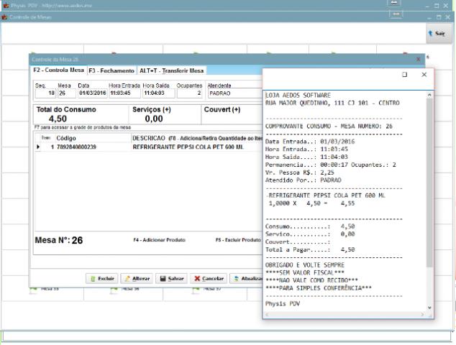Click the Mesa Nº: 26 label
The width and height of the screenshot is (456, 345).
click(59, 240)
